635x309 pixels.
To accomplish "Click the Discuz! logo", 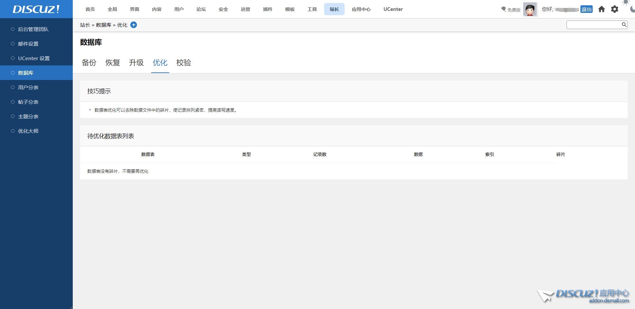I will tap(36, 9).
